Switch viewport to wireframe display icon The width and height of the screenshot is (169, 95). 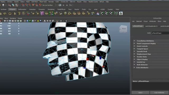pyautogui.click(x=25, y=21)
